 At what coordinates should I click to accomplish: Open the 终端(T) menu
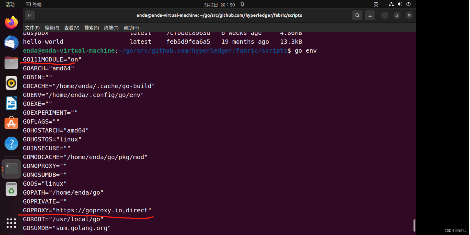111,28
